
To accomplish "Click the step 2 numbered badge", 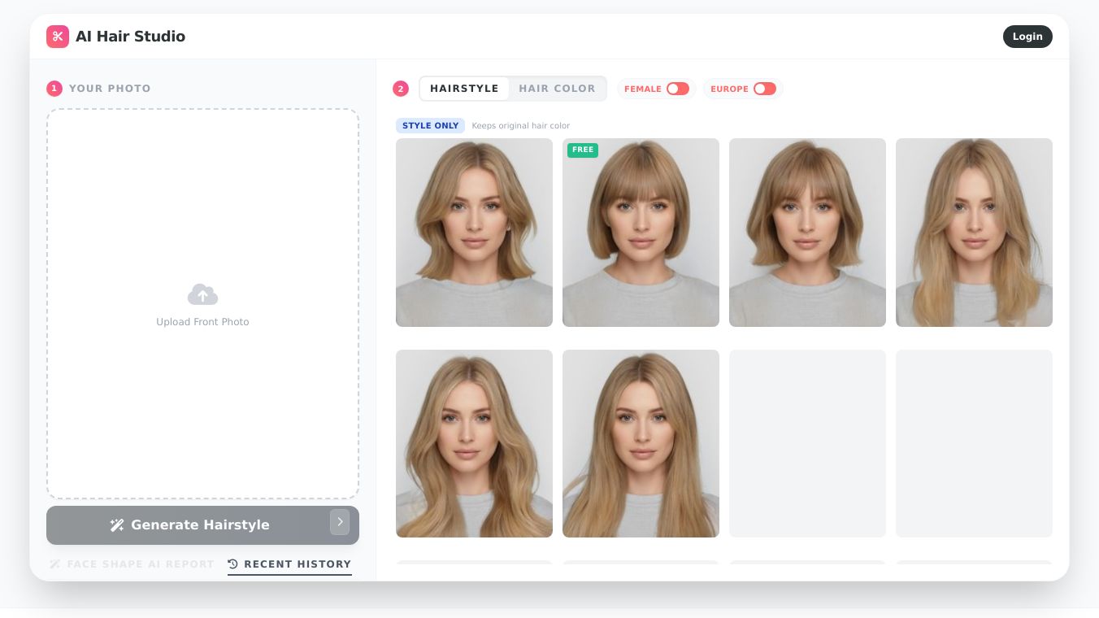I will (x=401, y=88).
